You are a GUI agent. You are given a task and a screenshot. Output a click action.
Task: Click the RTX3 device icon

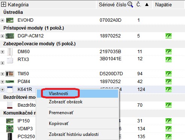[x=10, y=60]
